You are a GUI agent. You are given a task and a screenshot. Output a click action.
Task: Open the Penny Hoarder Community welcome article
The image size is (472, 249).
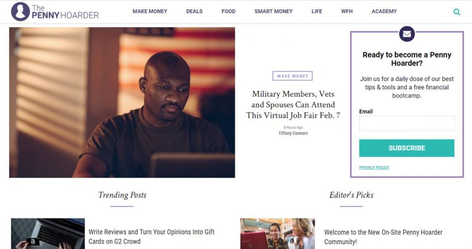pyautogui.click(x=383, y=237)
